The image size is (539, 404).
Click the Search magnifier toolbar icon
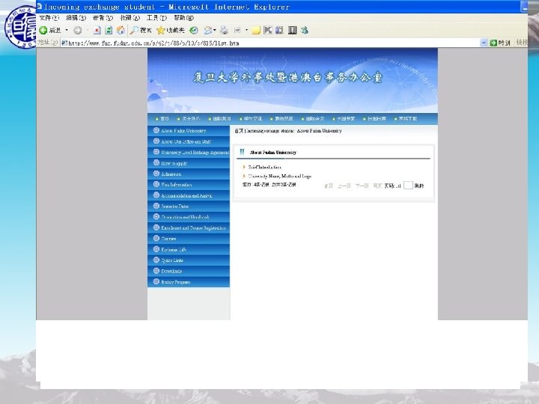[134, 31]
